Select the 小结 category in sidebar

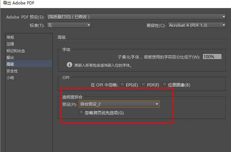coord(29,78)
